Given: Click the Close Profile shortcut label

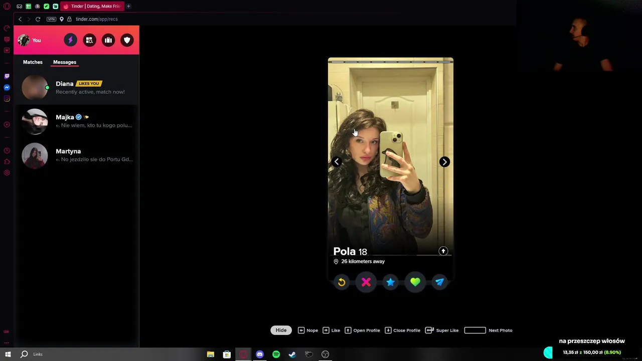Looking at the screenshot, I should coord(403,330).
